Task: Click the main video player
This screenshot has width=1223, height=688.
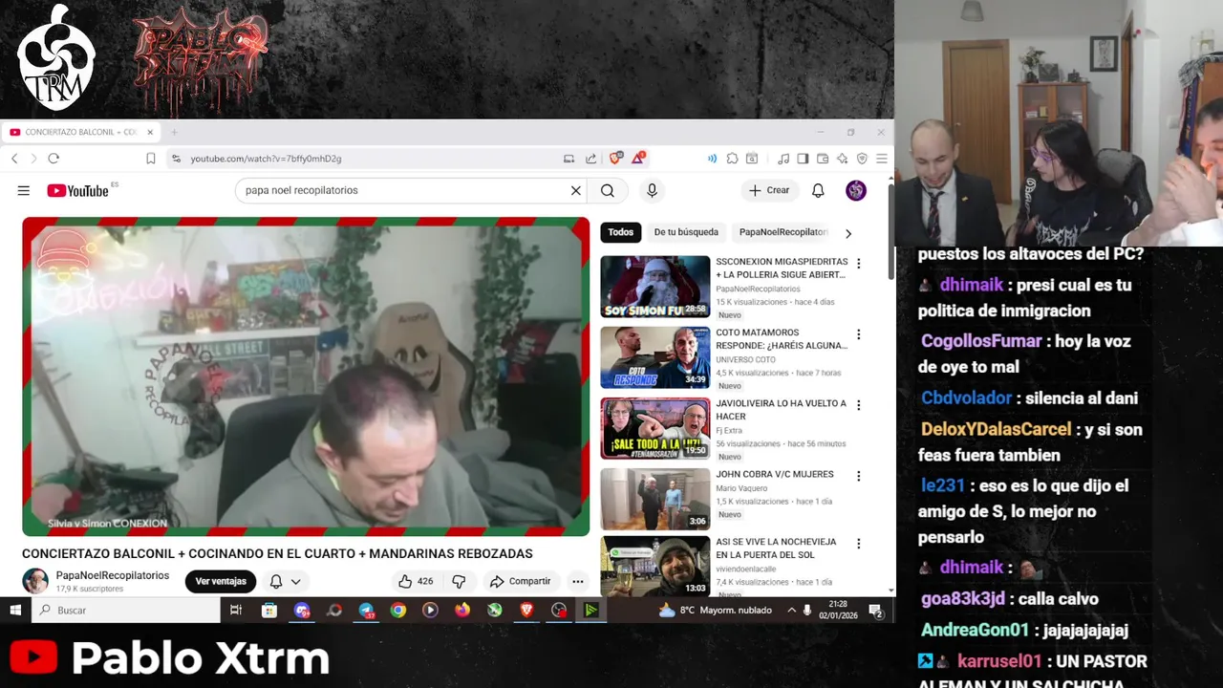Action: 306,376
